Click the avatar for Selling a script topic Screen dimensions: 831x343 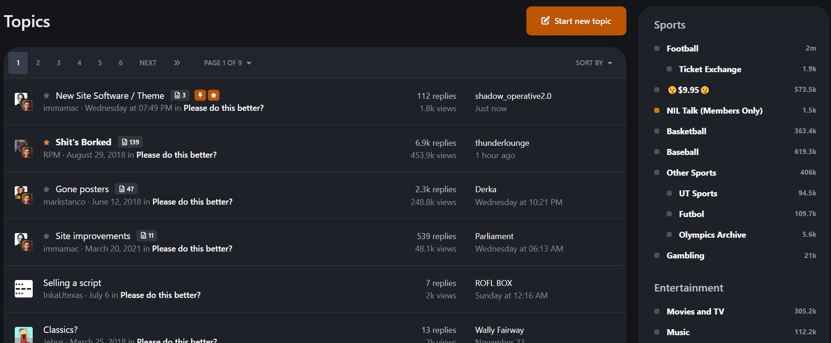tap(24, 289)
